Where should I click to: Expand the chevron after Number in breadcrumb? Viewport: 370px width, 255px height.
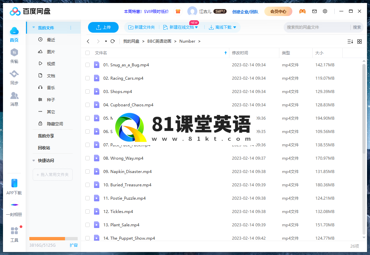point(199,41)
